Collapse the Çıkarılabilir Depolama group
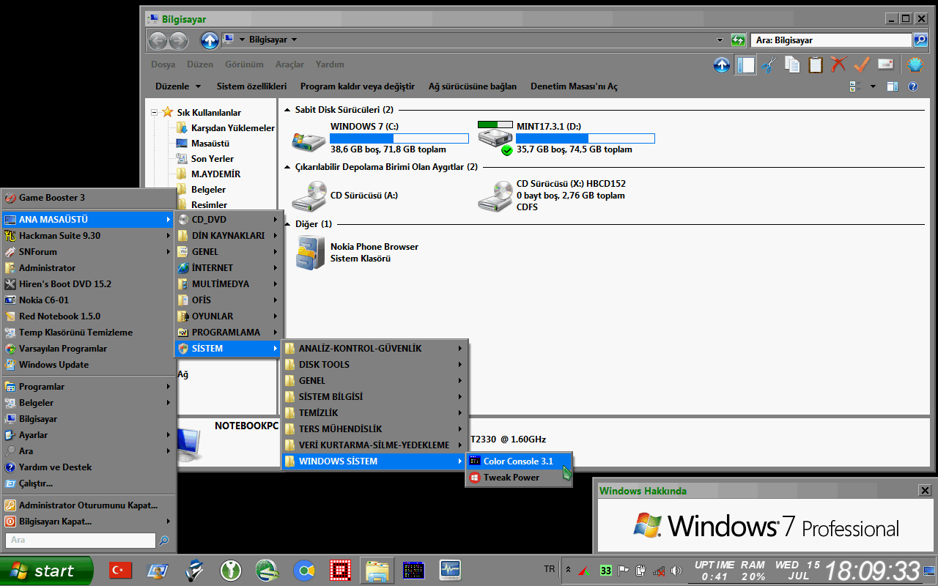The width and height of the screenshot is (938, 586). 288,167
